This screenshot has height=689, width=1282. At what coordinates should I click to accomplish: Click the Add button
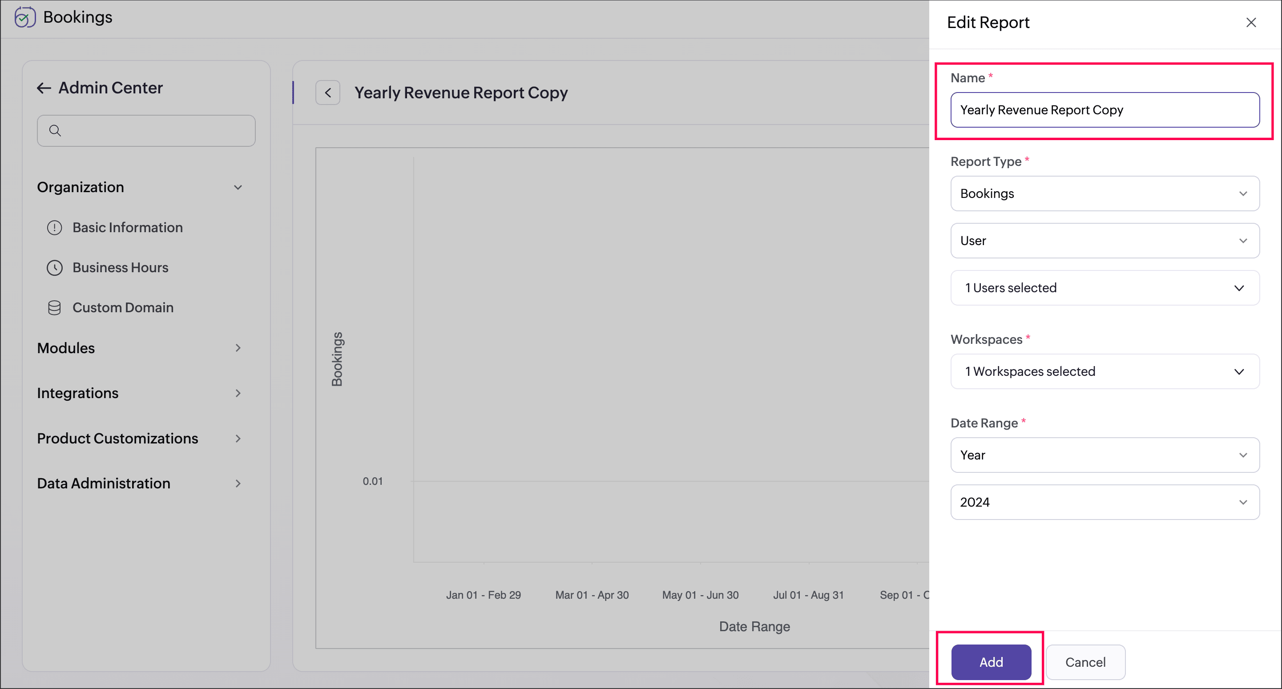pyautogui.click(x=991, y=662)
